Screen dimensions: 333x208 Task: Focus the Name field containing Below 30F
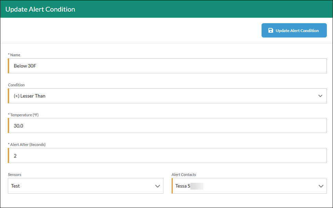(x=167, y=66)
